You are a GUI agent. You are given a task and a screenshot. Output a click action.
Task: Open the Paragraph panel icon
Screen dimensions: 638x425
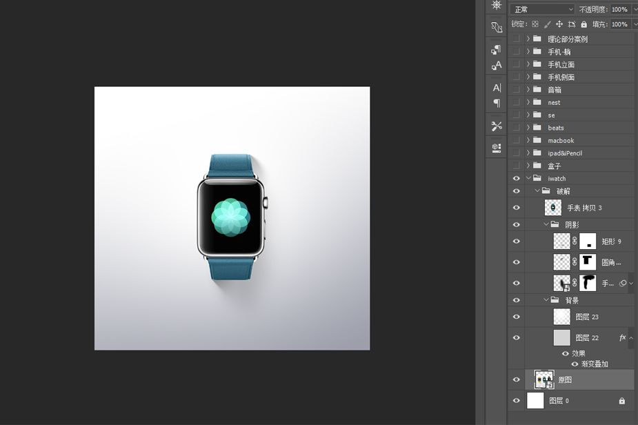(497, 103)
